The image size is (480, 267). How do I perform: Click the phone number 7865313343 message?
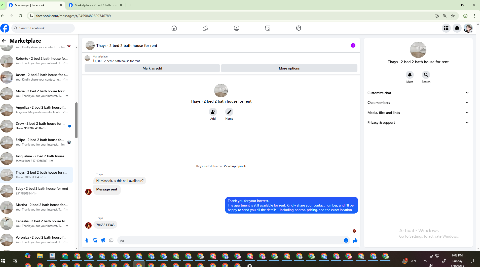(105, 225)
